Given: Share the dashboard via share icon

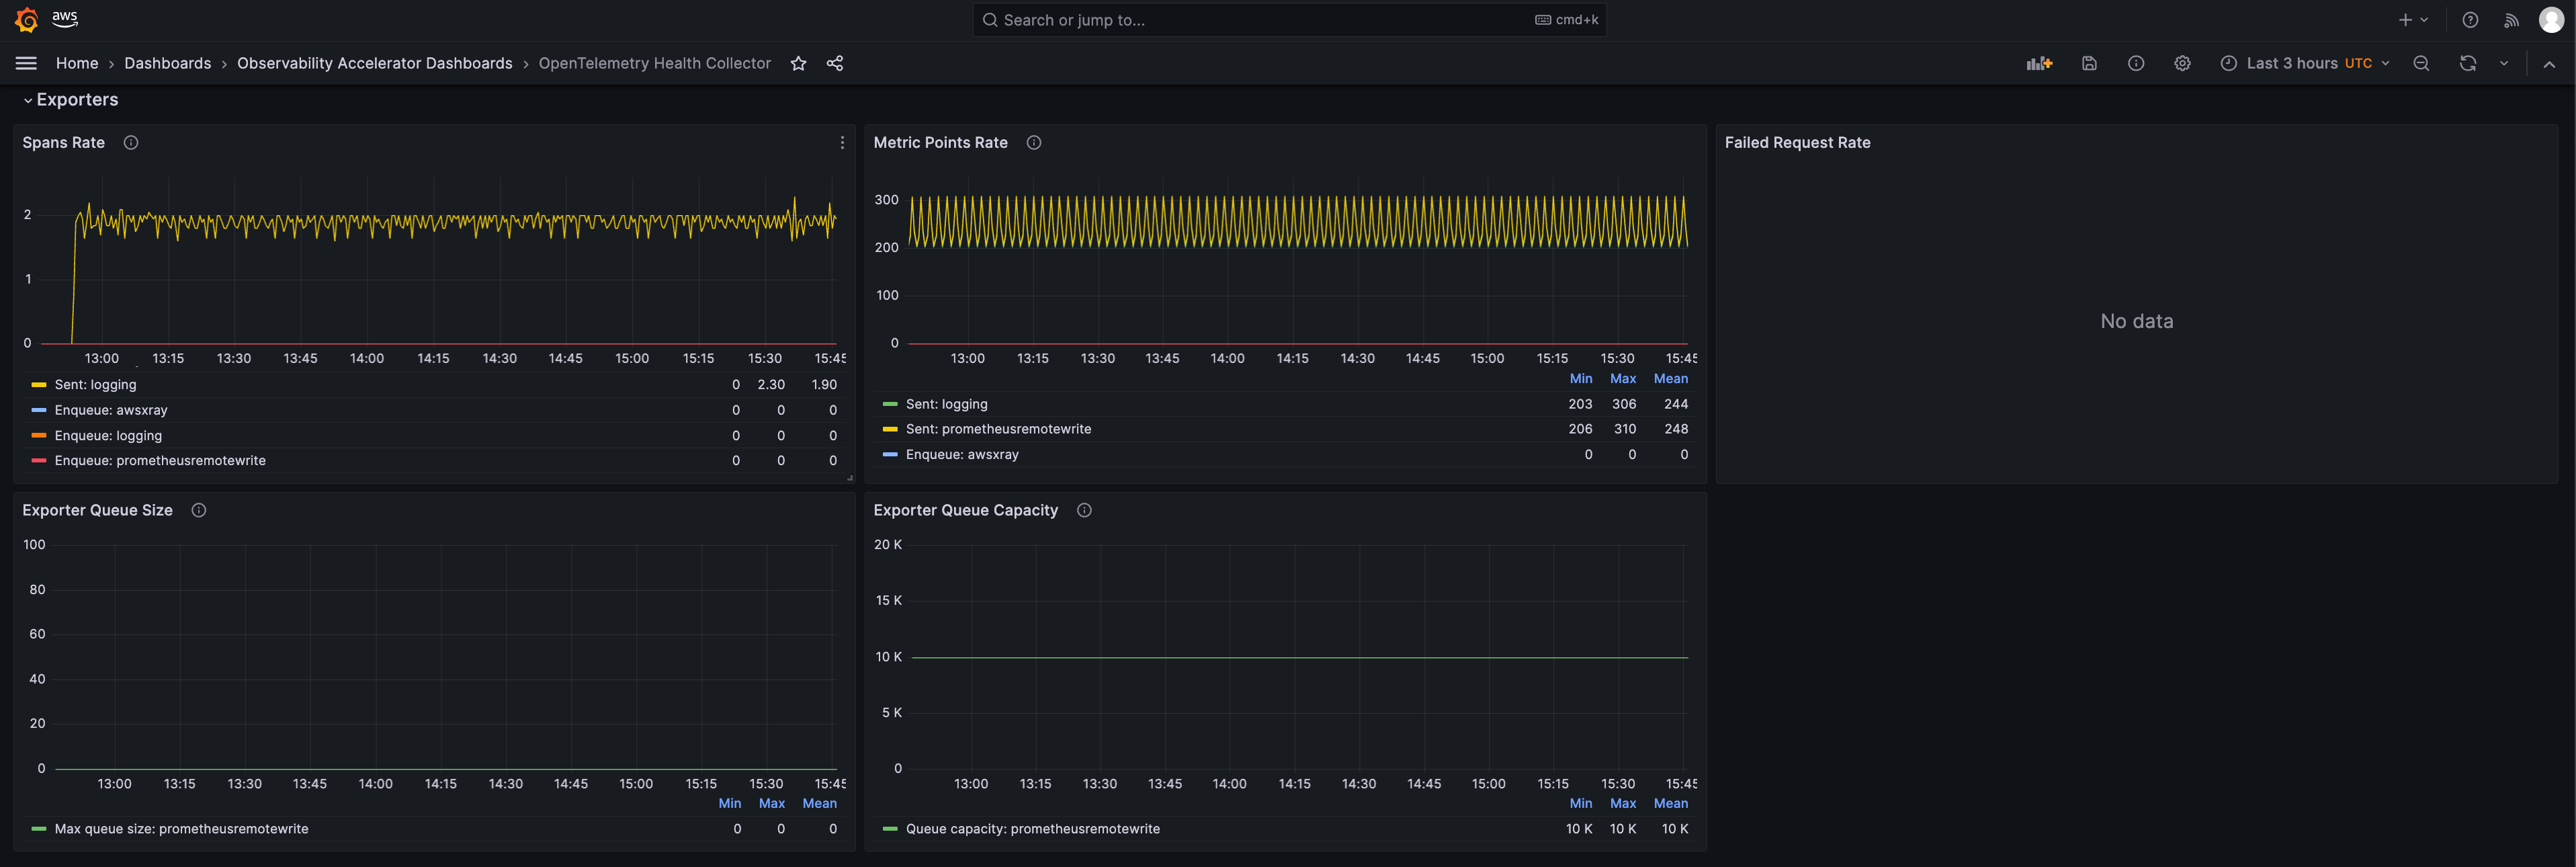Looking at the screenshot, I should coord(835,63).
